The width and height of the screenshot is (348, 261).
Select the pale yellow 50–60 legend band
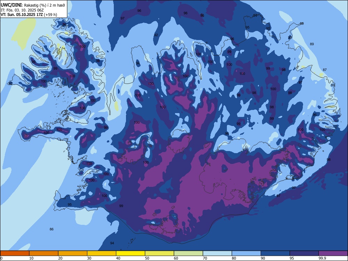160,253
